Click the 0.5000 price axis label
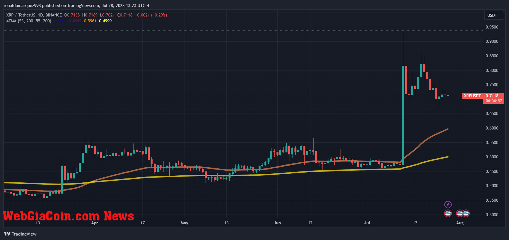The height and width of the screenshot is (240, 509). pos(492,157)
